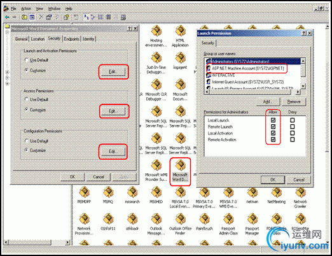Select the MSMDPP component icon
The width and height of the screenshot is (332, 256).
[x=84, y=192]
